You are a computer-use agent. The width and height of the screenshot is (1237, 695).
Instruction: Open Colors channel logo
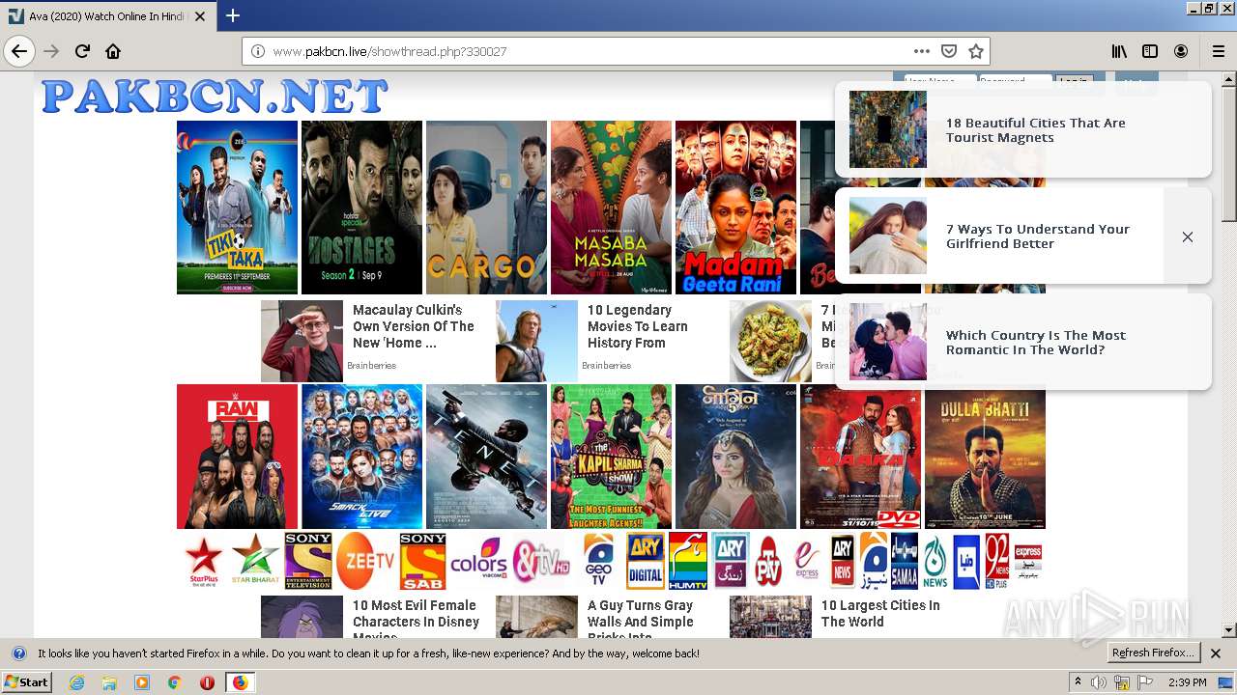coord(478,561)
